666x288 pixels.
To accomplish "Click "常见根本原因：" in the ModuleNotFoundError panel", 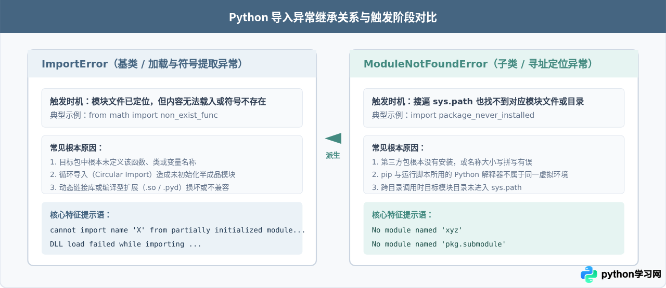I will pos(398,148).
